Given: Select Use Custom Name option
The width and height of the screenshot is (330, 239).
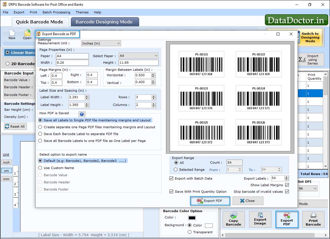Looking at the screenshot, I should [40, 168].
